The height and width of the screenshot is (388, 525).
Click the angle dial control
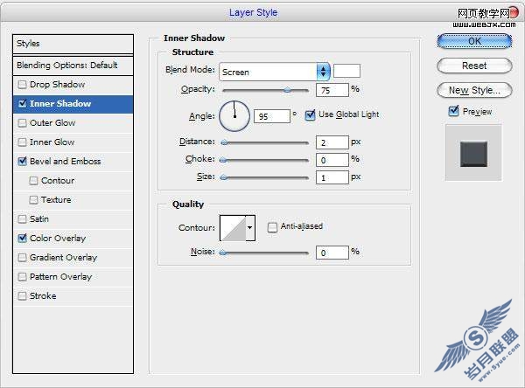[234, 116]
